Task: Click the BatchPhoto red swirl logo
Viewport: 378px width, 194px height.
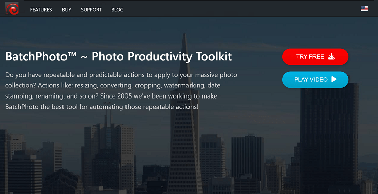Action: point(12,9)
